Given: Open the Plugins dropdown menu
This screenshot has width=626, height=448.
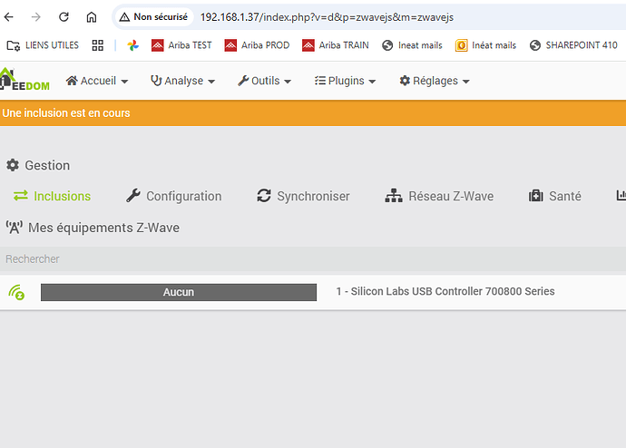Looking at the screenshot, I should (345, 81).
